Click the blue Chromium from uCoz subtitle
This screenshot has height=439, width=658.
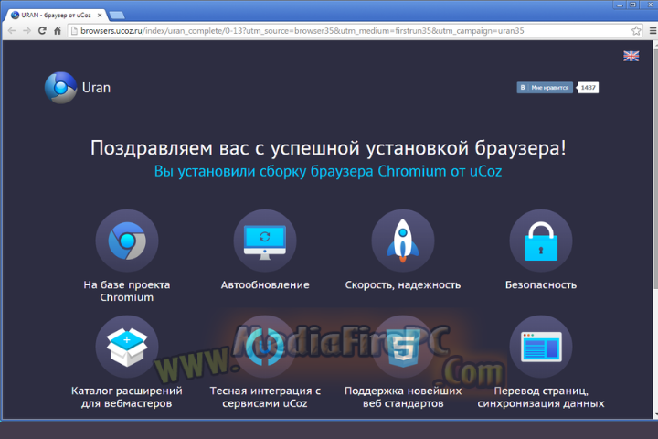click(x=328, y=171)
